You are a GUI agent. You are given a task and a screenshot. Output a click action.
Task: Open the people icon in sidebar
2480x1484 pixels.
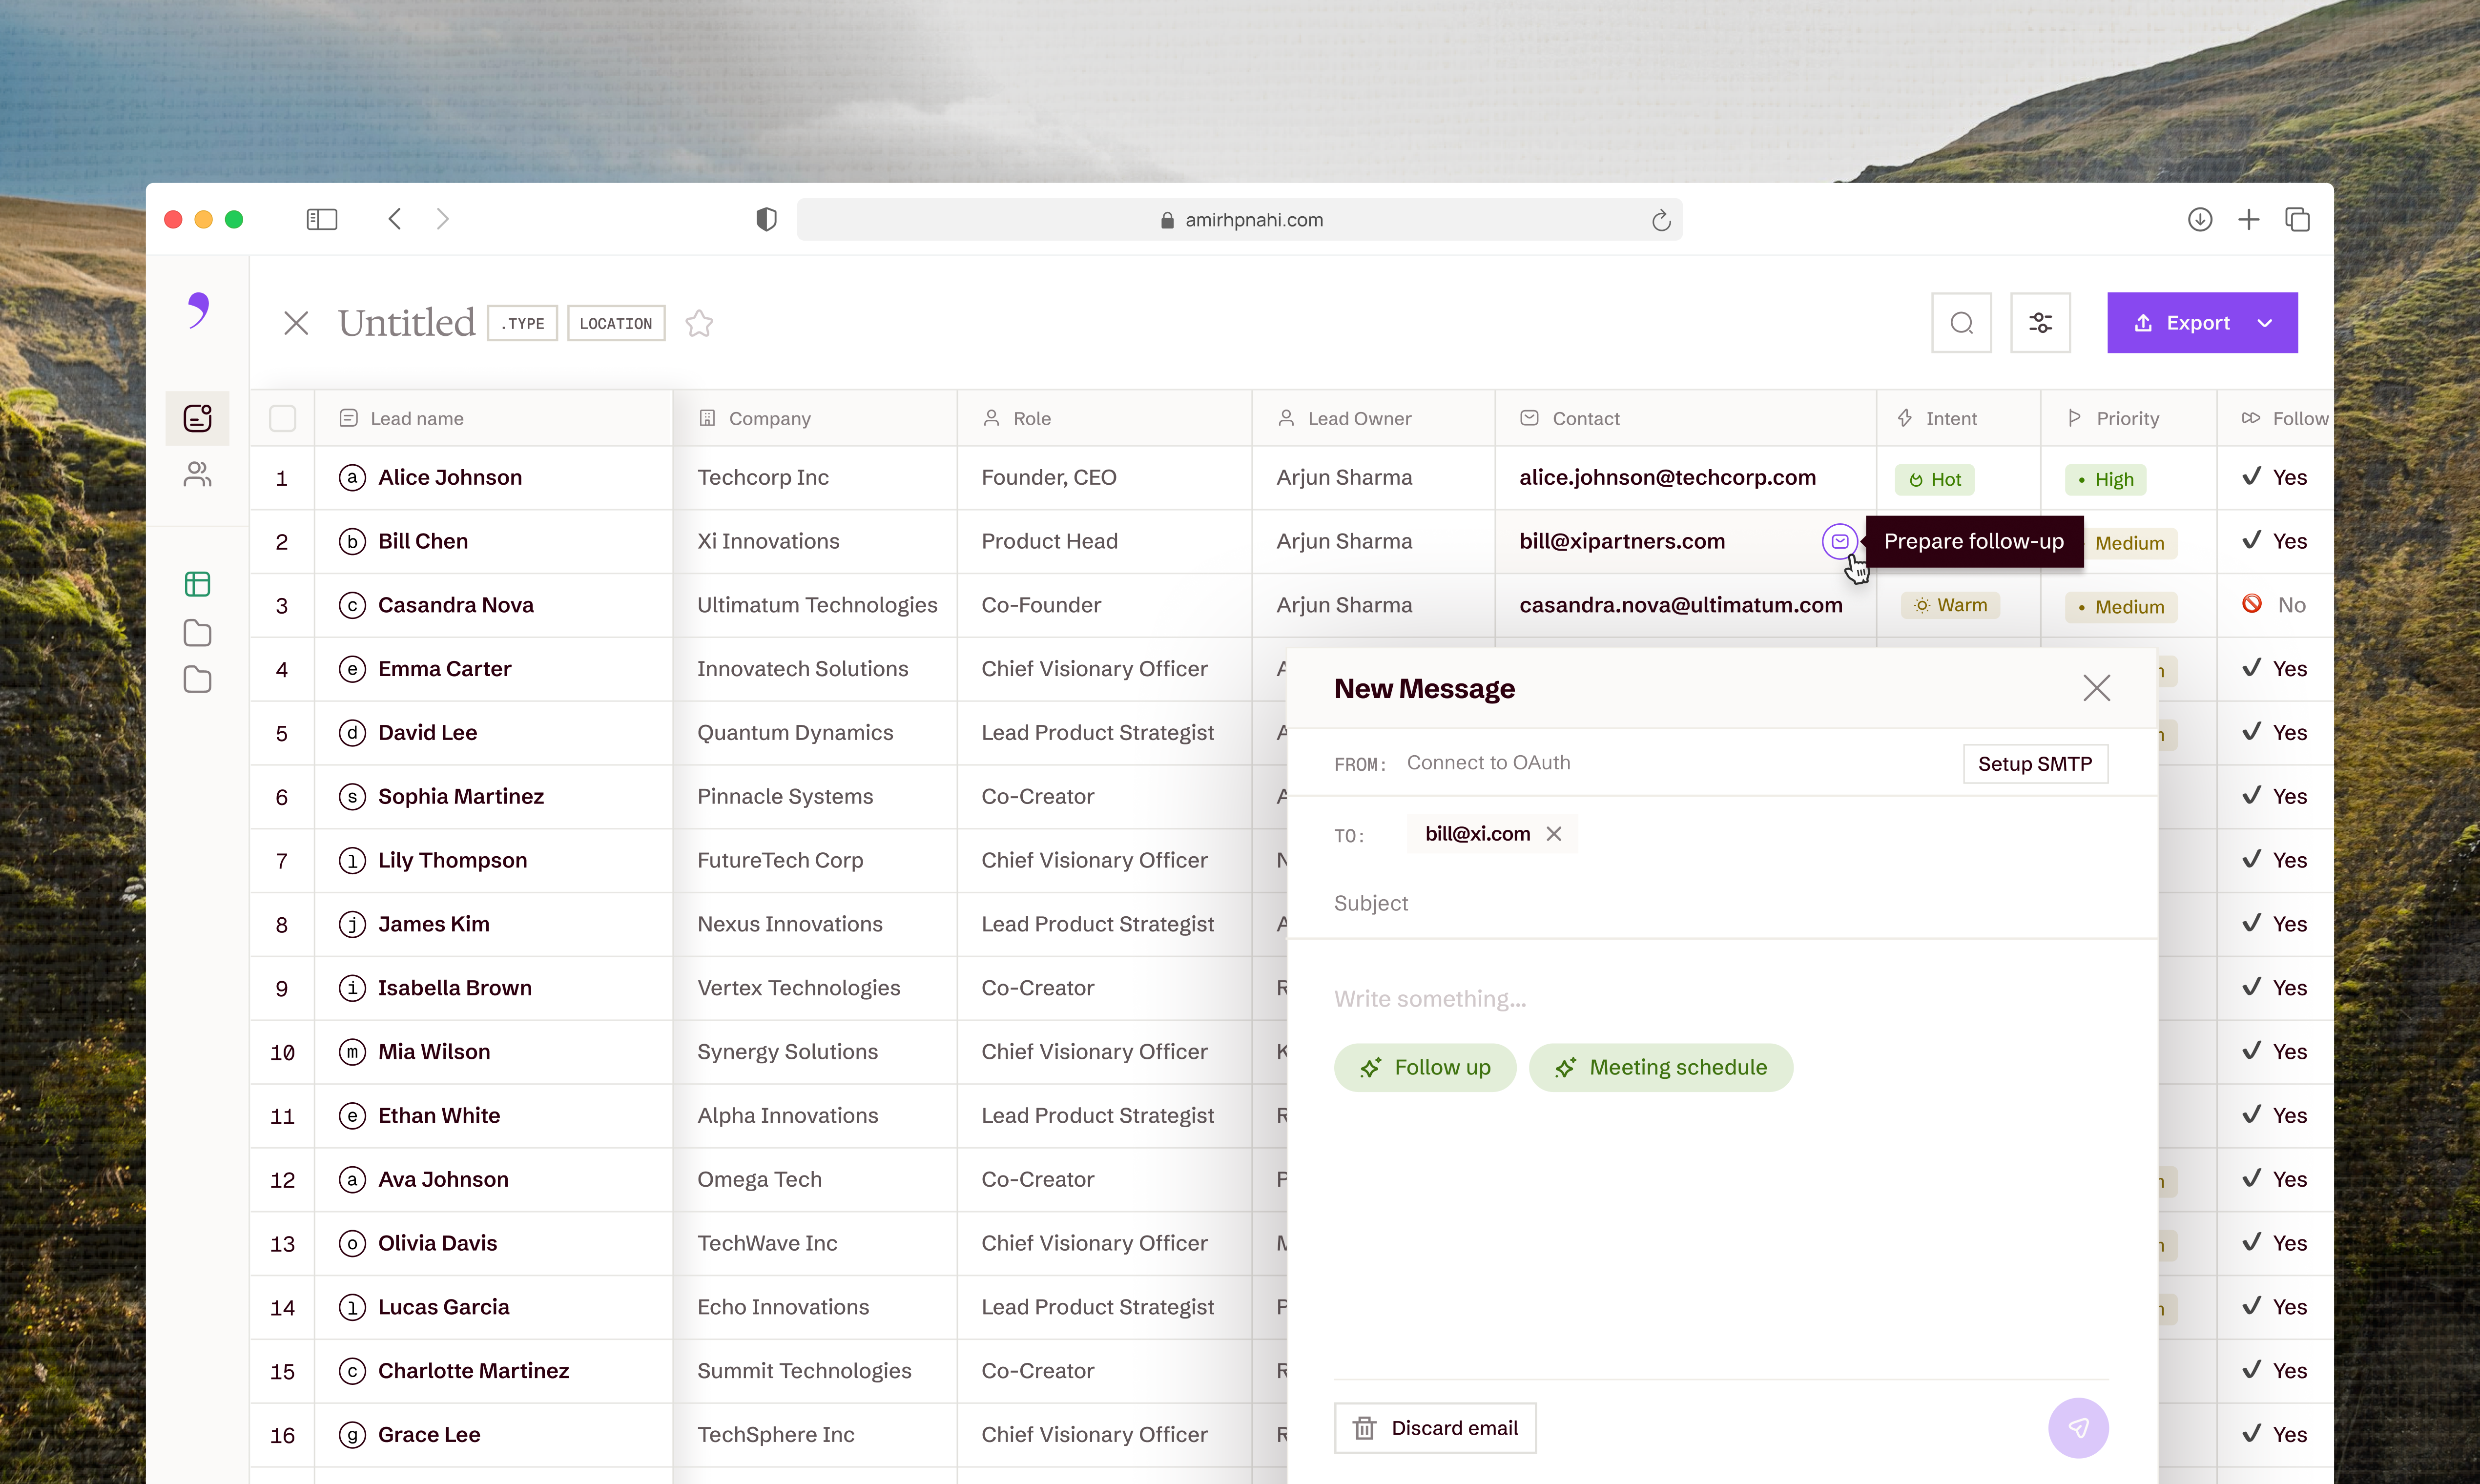[x=197, y=474]
